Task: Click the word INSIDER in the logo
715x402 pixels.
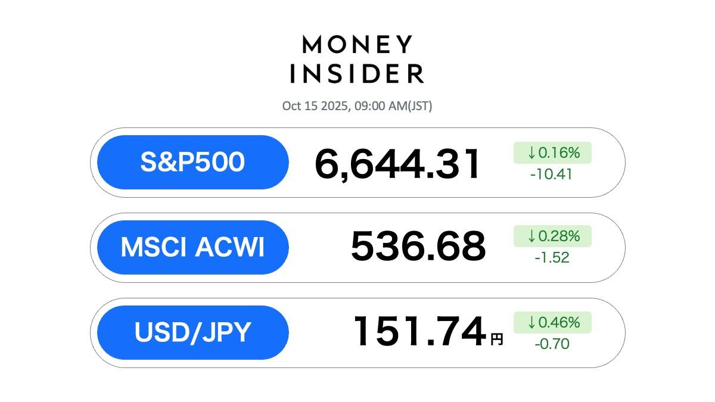Action: (x=357, y=74)
